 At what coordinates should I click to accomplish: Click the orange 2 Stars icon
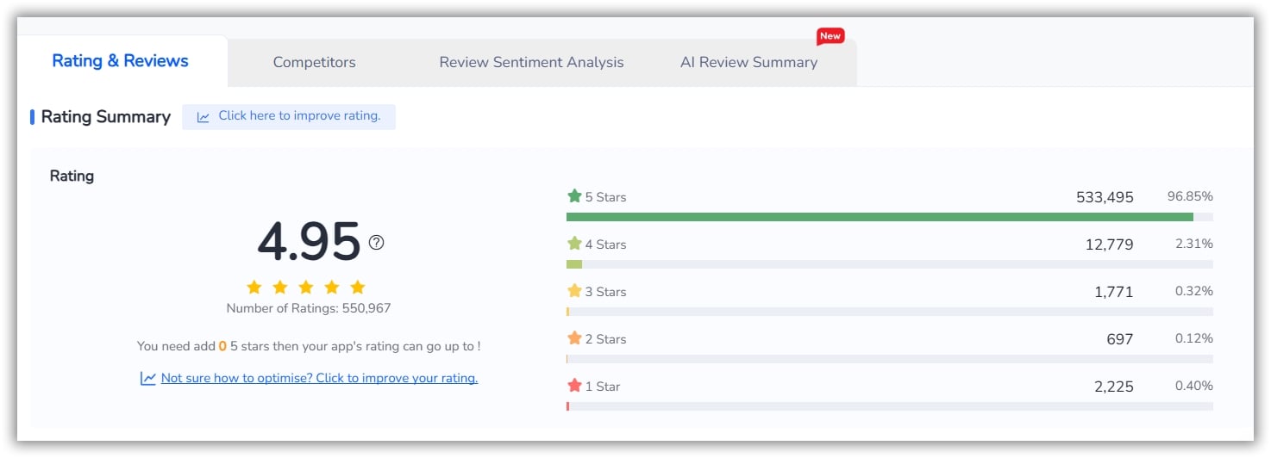[574, 338]
